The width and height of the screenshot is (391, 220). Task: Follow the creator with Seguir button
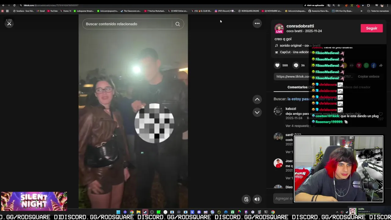371,28
